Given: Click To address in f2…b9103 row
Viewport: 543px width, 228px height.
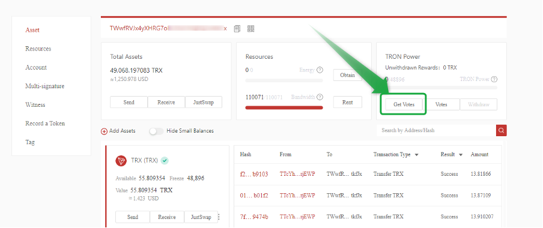Looking at the screenshot, I should tap(344, 174).
